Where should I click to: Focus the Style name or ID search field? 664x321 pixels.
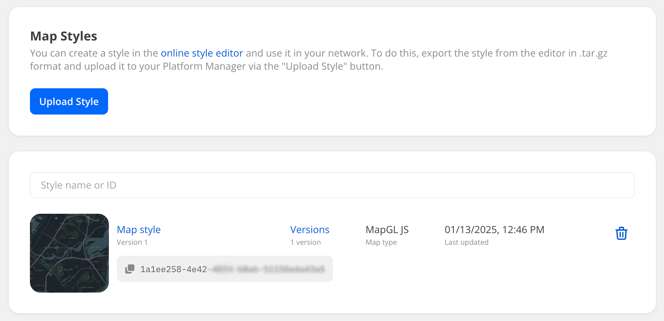[x=332, y=185]
